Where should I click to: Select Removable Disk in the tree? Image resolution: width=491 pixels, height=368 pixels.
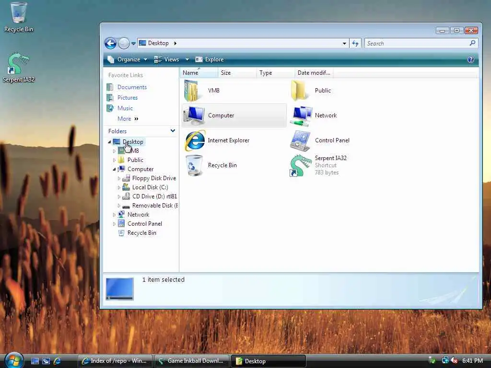[x=155, y=205]
